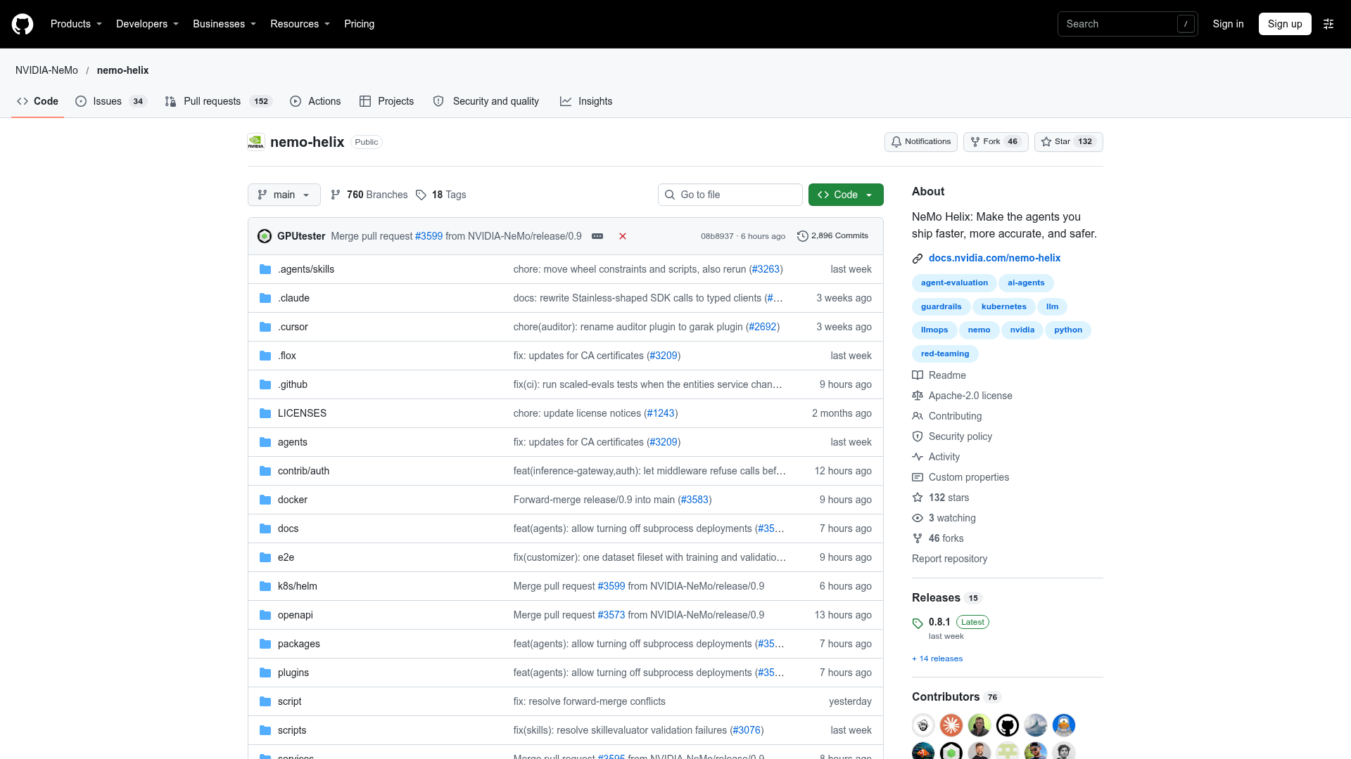Click the failed status X icon
This screenshot has width=1351, height=759.
(623, 236)
